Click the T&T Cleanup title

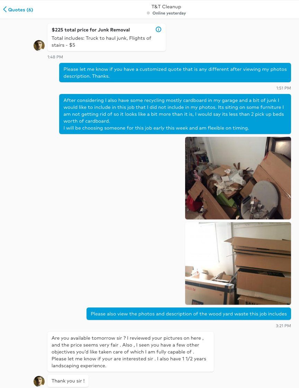pyautogui.click(x=166, y=7)
